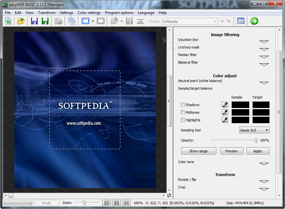285x209 pixels.
Task: Open image folder toolbar icon
Action: (x=21, y=21)
